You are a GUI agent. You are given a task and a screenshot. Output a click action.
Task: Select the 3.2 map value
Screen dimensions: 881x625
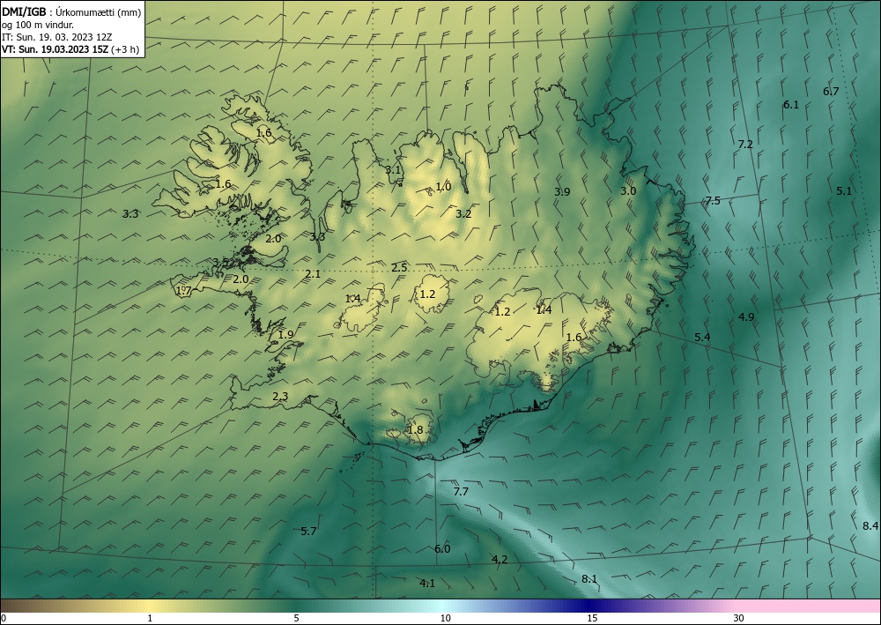click(x=463, y=213)
